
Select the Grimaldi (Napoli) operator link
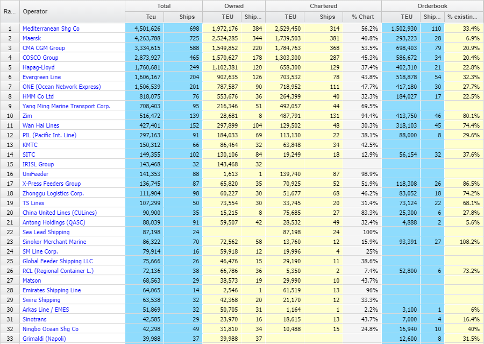(x=46, y=339)
